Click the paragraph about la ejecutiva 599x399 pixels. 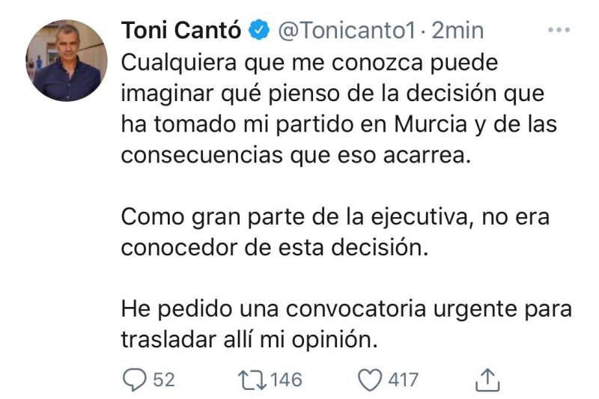[335, 232]
